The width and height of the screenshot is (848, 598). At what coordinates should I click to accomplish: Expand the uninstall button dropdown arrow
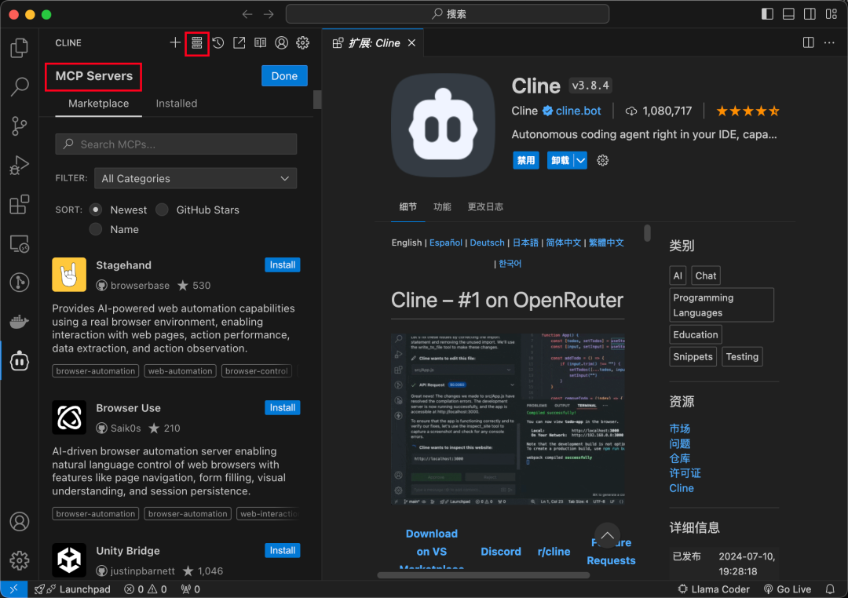point(580,160)
